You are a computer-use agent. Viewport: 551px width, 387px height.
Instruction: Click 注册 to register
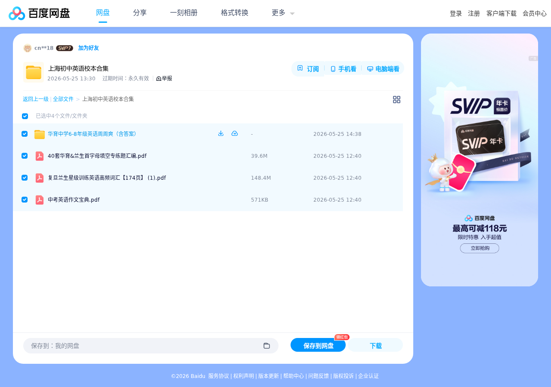474,14
